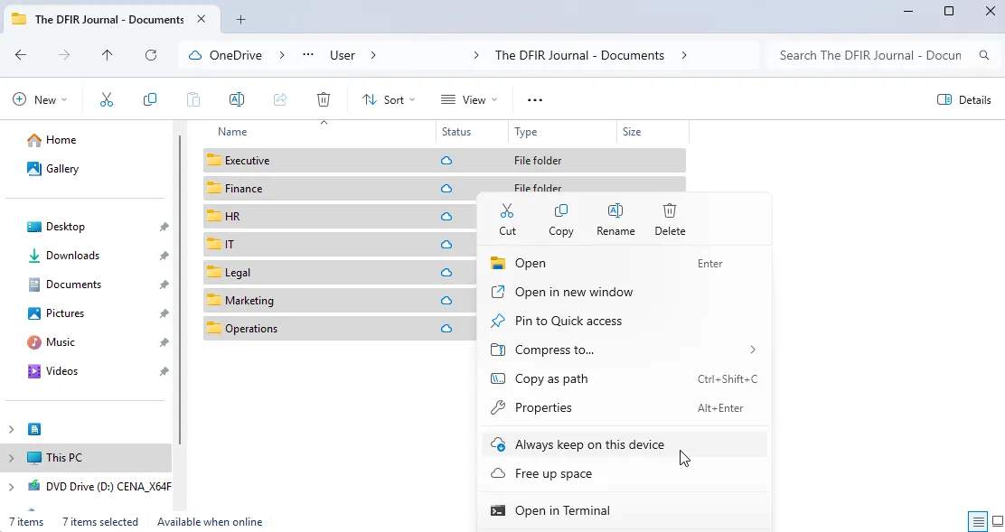
Task: Toggle the Details pane button
Action: [964, 99]
